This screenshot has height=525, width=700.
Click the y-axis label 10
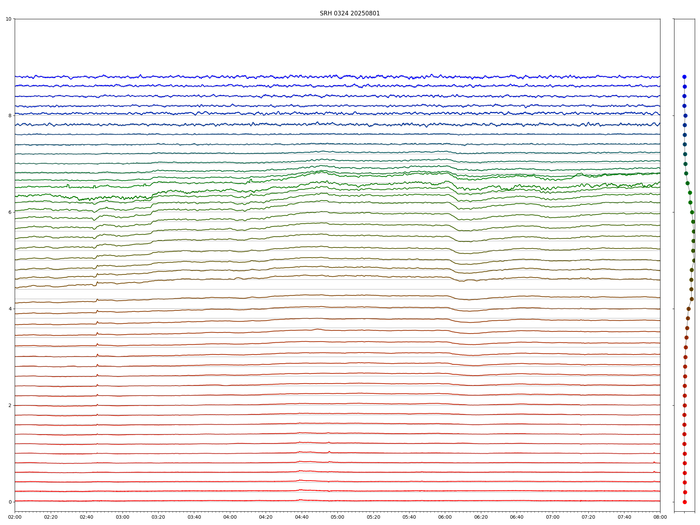pos(8,19)
